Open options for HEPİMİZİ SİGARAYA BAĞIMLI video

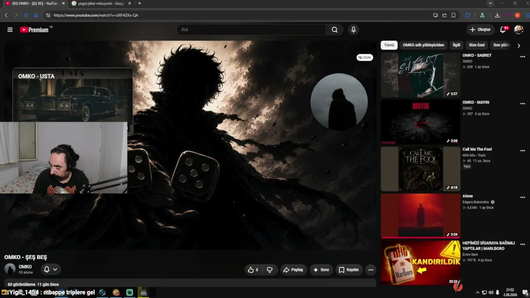coord(523,244)
